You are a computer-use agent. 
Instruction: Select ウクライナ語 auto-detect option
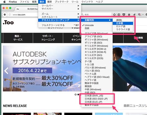[123, 29]
